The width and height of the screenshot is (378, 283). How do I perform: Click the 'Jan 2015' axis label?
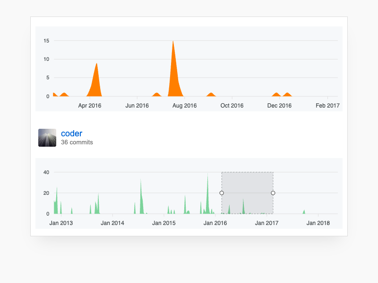[x=163, y=223]
